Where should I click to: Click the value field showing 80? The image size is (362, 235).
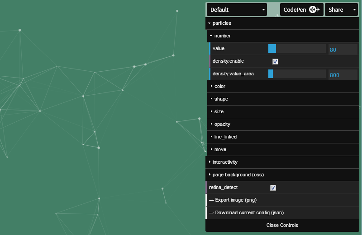pyautogui.click(x=343, y=50)
